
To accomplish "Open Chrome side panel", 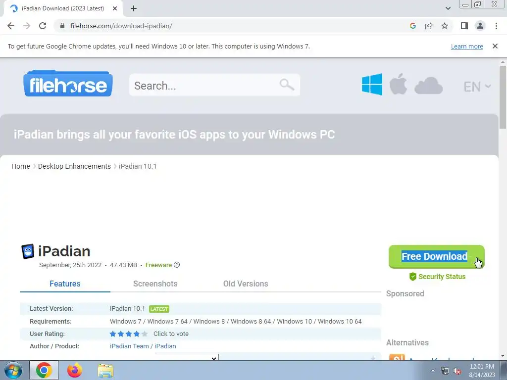I will click(464, 26).
